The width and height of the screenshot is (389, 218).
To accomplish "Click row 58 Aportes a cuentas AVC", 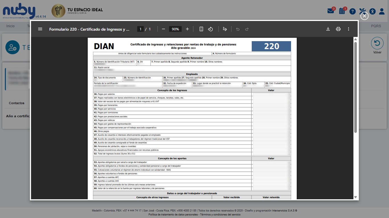I will [x=172, y=181].
